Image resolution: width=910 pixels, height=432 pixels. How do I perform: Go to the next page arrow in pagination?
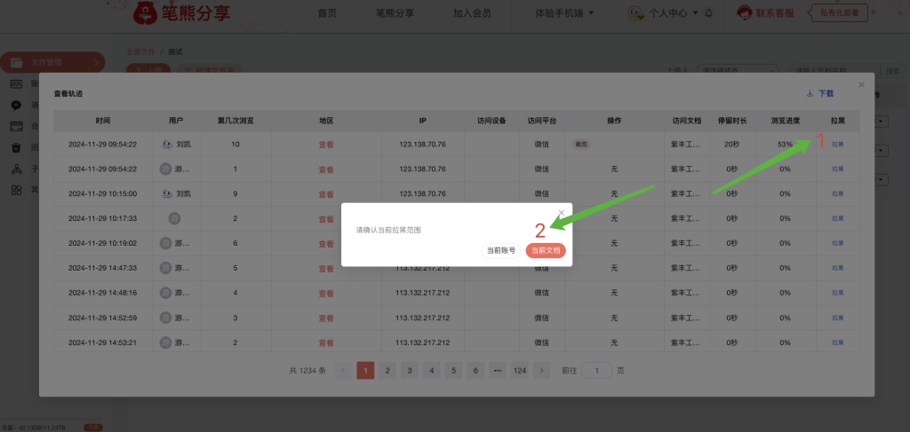541,371
